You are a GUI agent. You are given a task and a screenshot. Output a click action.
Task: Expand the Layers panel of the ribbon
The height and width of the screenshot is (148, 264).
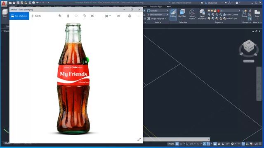click(219, 22)
